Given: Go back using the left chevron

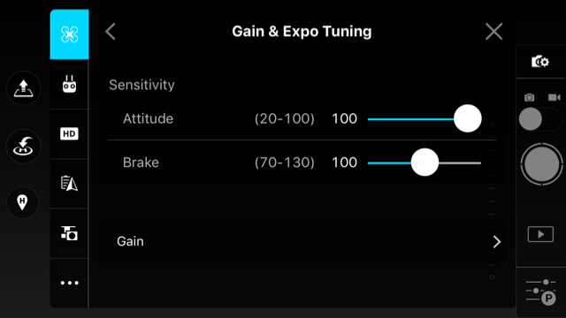Looking at the screenshot, I should [x=111, y=32].
